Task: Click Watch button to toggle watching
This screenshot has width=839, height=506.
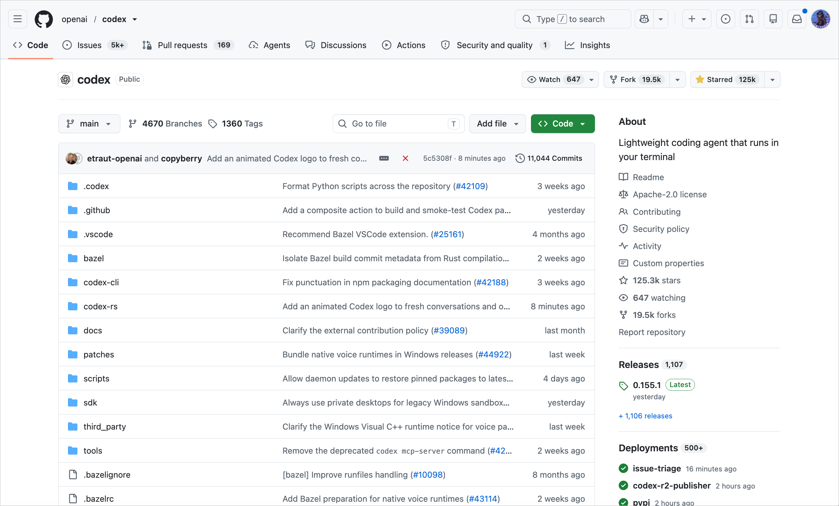Action: coord(560,79)
